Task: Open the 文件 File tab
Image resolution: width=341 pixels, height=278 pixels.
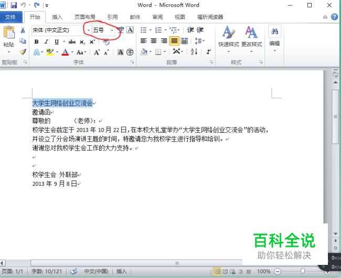Action: click(10, 17)
